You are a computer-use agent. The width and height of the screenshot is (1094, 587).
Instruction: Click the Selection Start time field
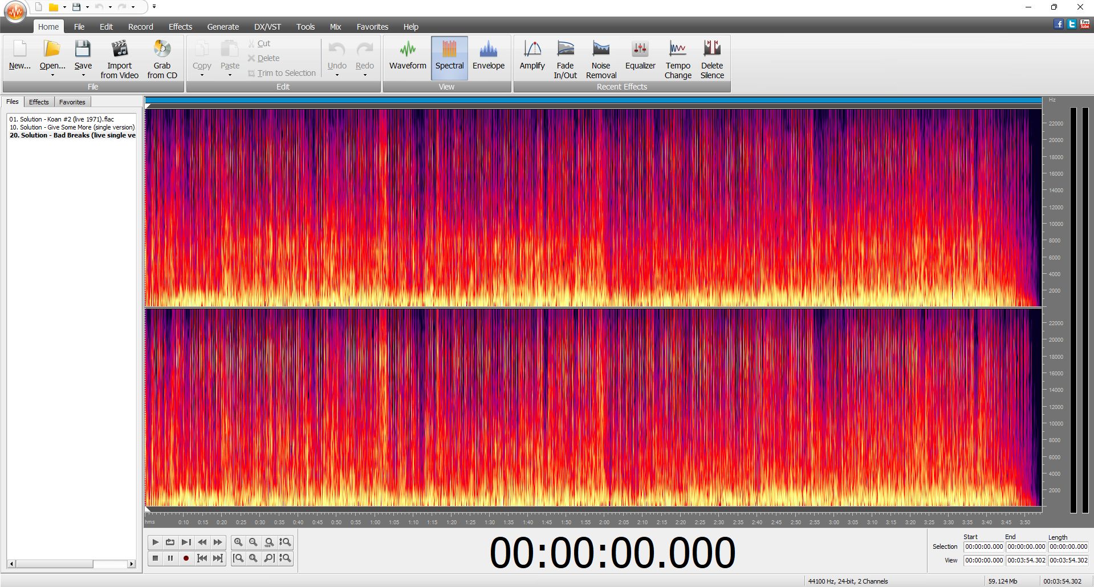coord(983,546)
